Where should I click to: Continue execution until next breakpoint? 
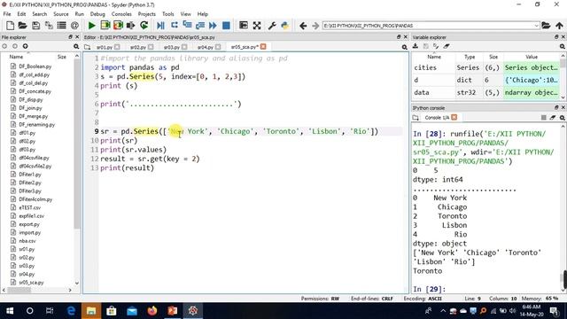[213, 26]
